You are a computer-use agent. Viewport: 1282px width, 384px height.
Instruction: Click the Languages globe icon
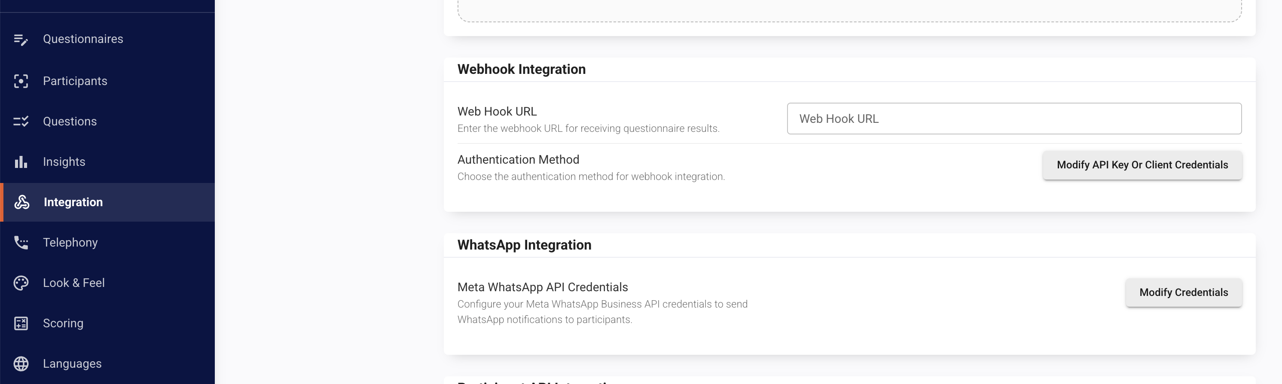point(21,364)
